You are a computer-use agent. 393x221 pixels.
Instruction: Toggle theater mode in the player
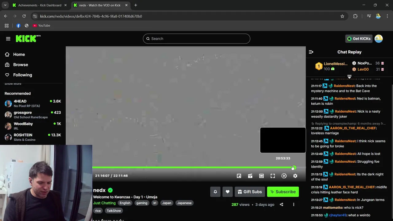click(261, 176)
